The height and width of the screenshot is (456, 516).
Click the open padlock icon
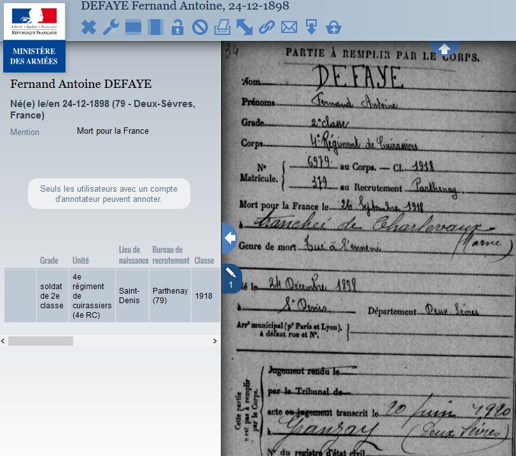[x=178, y=27]
